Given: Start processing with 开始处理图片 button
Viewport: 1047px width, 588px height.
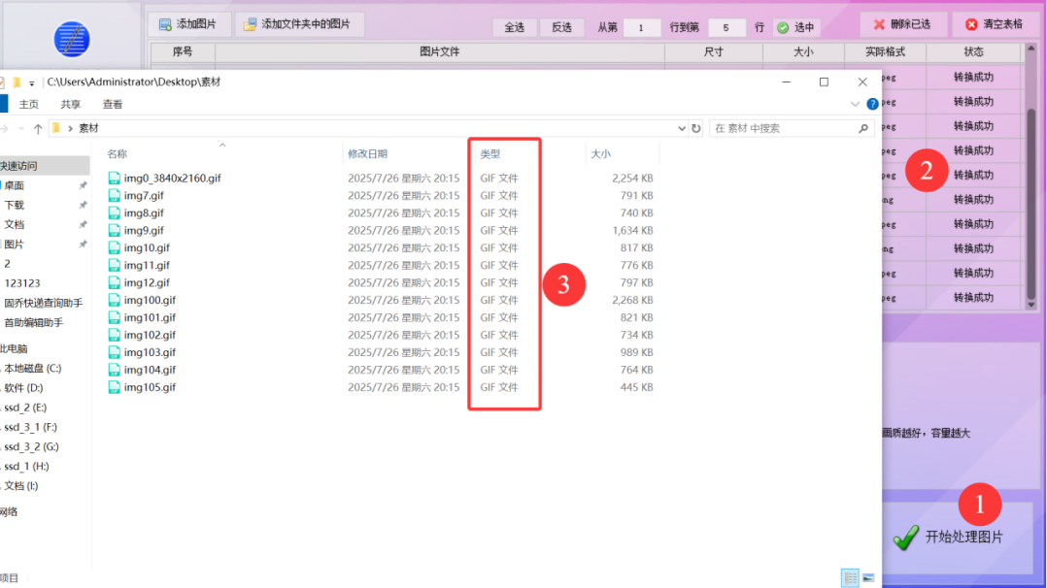Looking at the screenshot, I should click(949, 537).
